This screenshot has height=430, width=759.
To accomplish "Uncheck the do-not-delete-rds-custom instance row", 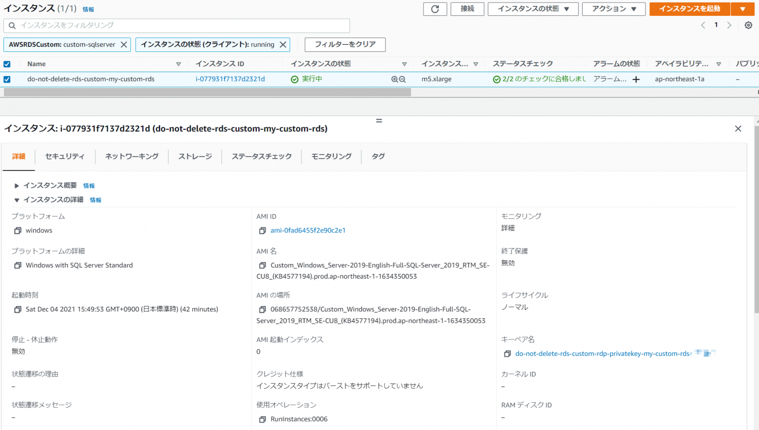I will (x=7, y=79).
